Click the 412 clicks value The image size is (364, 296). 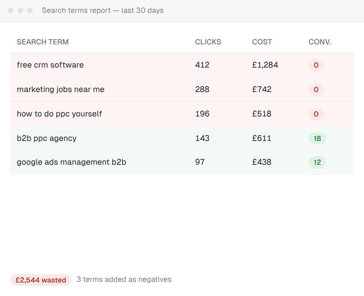tap(202, 65)
